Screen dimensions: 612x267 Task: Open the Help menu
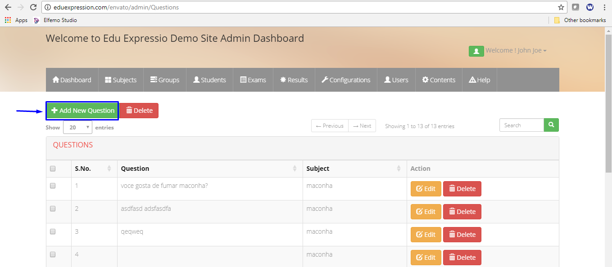(480, 80)
